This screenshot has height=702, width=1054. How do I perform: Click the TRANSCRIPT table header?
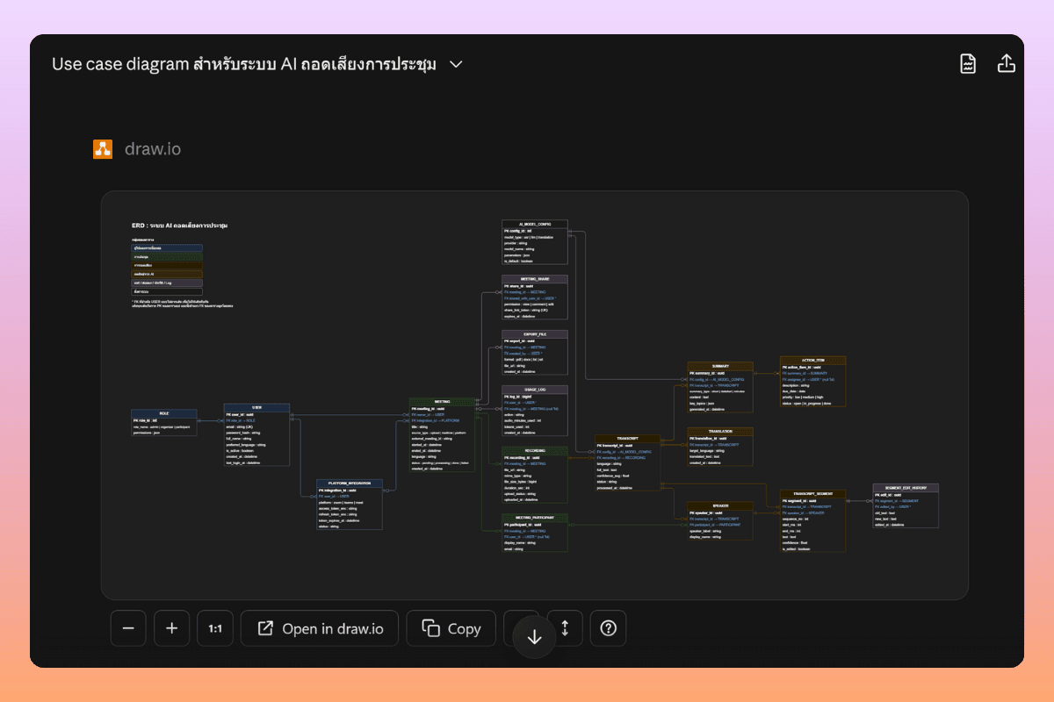click(627, 439)
